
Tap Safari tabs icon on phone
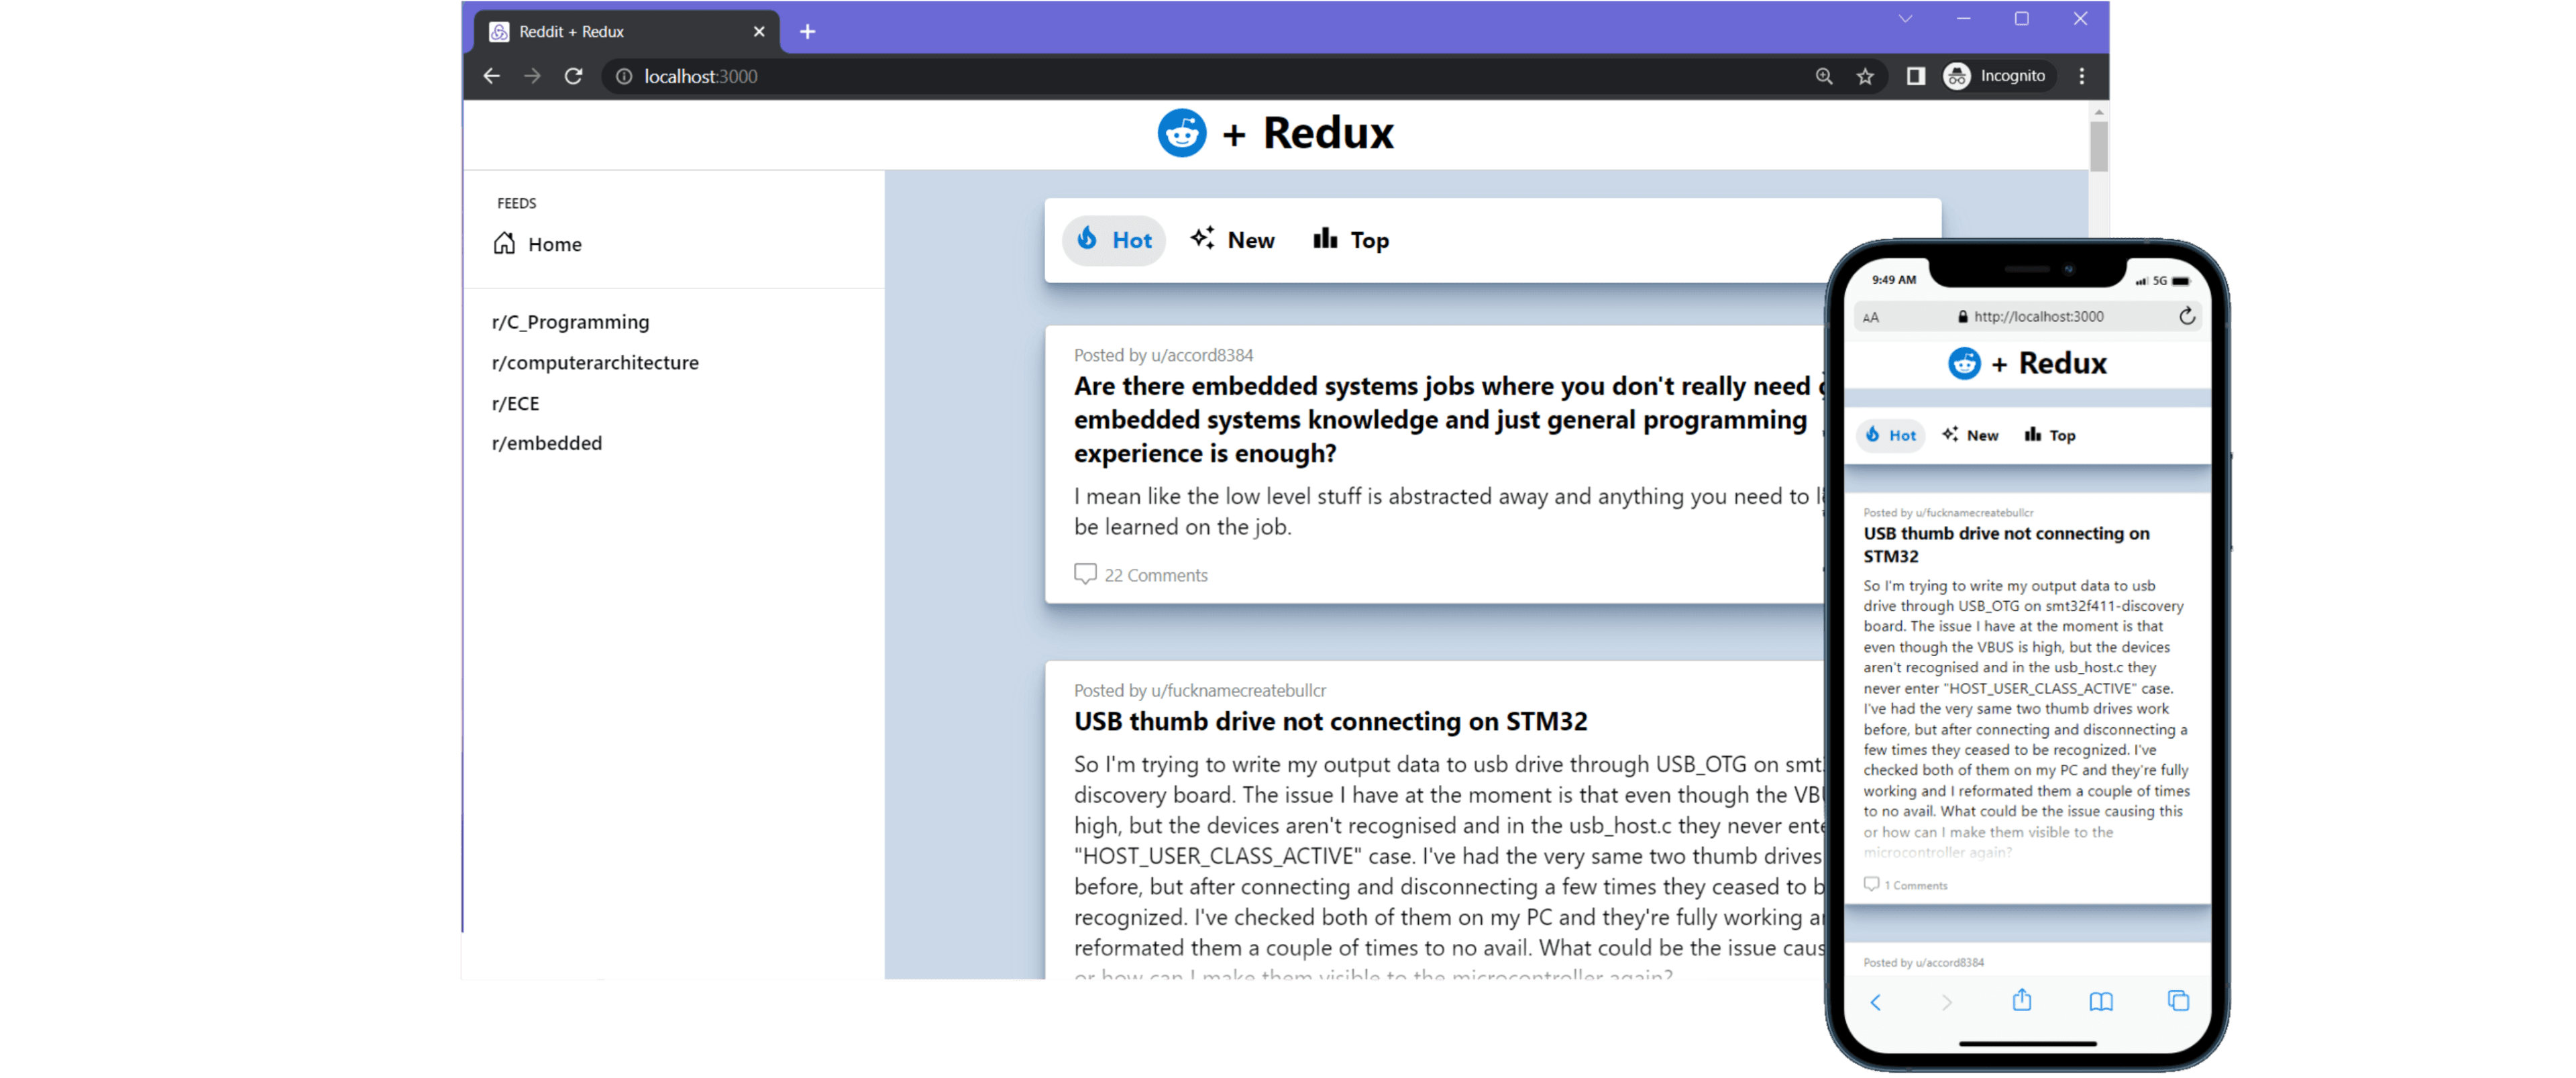[2178, 1001]
